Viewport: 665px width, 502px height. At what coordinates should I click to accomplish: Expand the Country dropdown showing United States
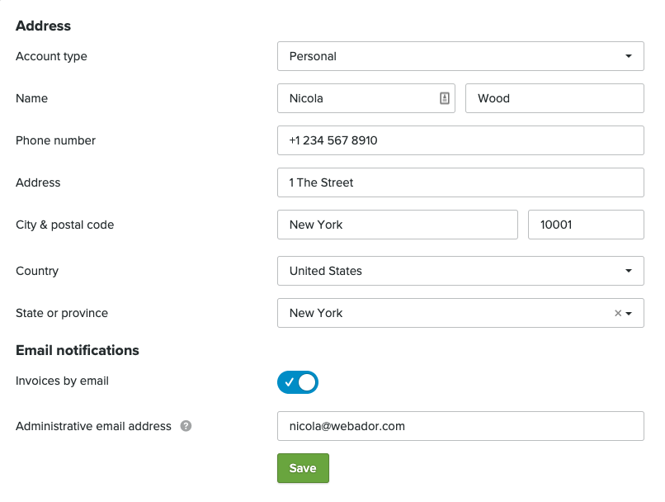click(460, 271)
